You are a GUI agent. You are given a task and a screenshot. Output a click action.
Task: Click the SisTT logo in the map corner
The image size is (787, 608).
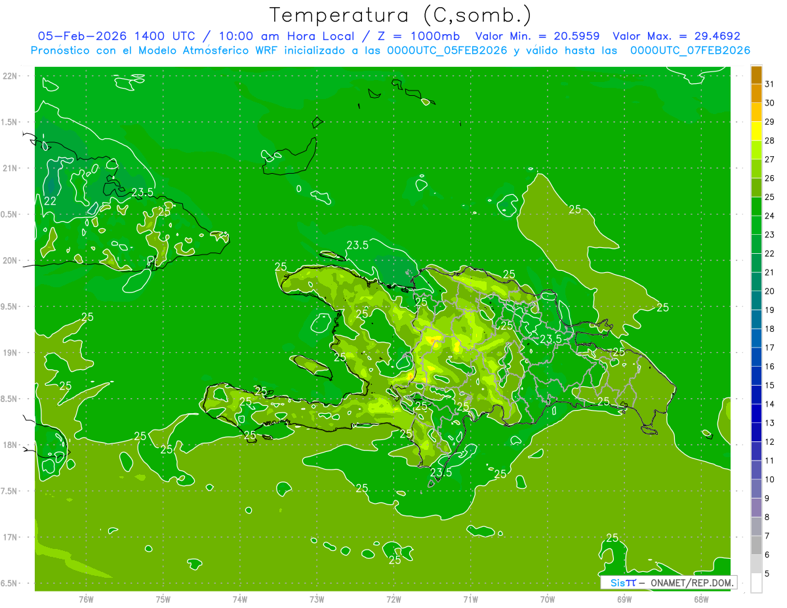click(623, 582)
